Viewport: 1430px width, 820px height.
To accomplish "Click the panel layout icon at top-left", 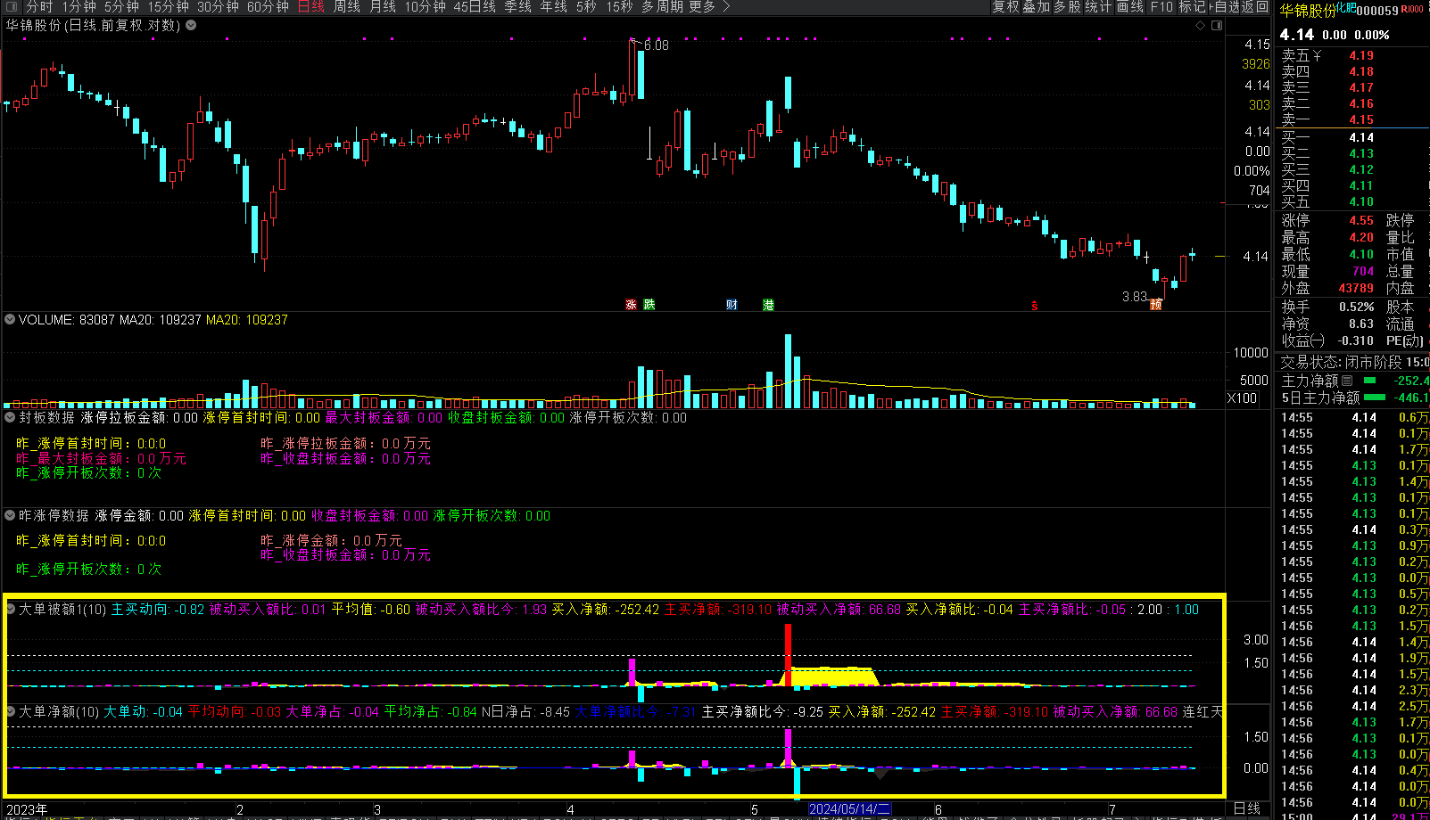I will click(10, 7).
